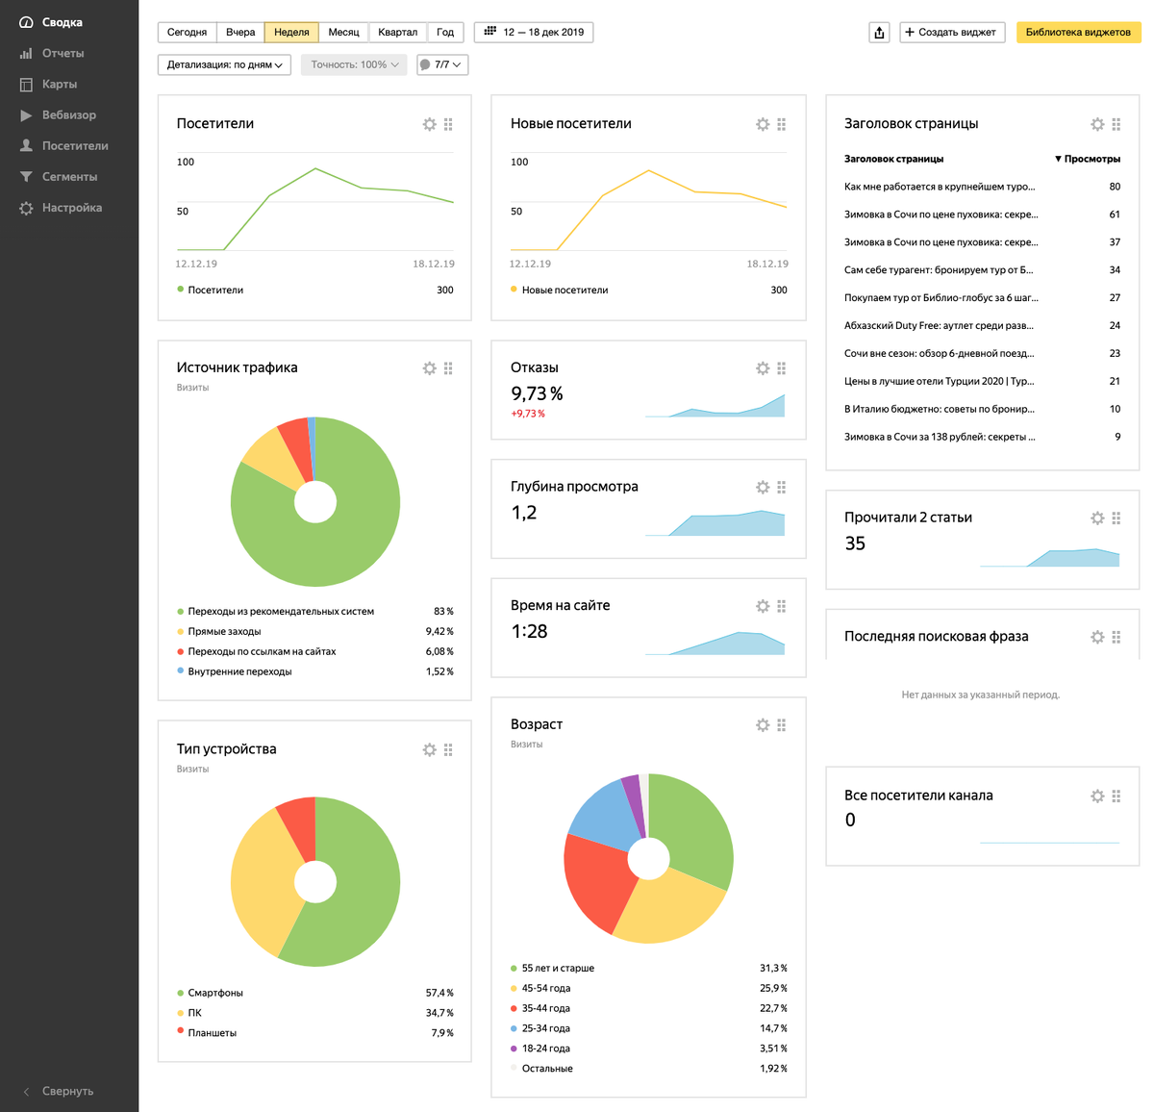Sort table by Просмотры column
This screenshot has width=1154, height=1112.
pos(1088,159)
